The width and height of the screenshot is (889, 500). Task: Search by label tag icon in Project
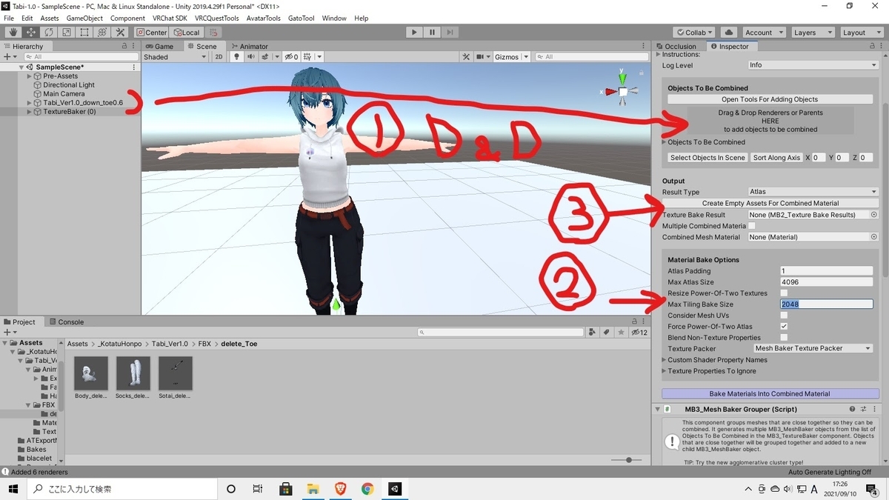coord(607,333)
